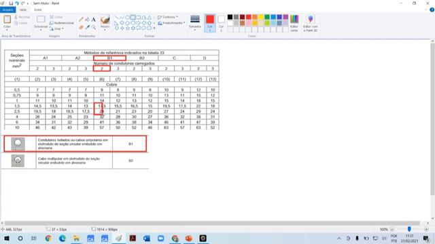Select the Color picker eyedropper tool
Viewport: 435px width, 244px height.
pos(88,27)
